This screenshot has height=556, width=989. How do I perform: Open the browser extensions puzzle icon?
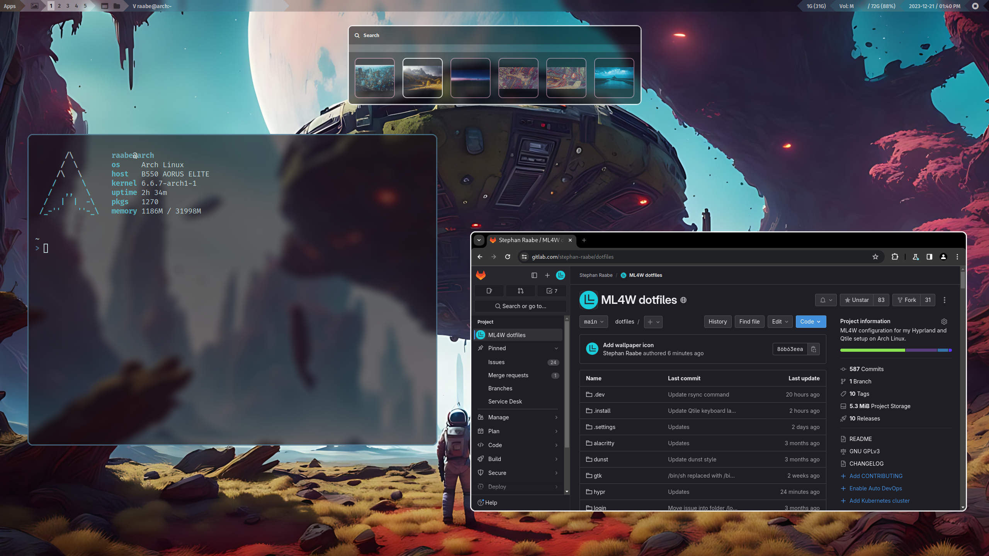[x=895, y=257]
